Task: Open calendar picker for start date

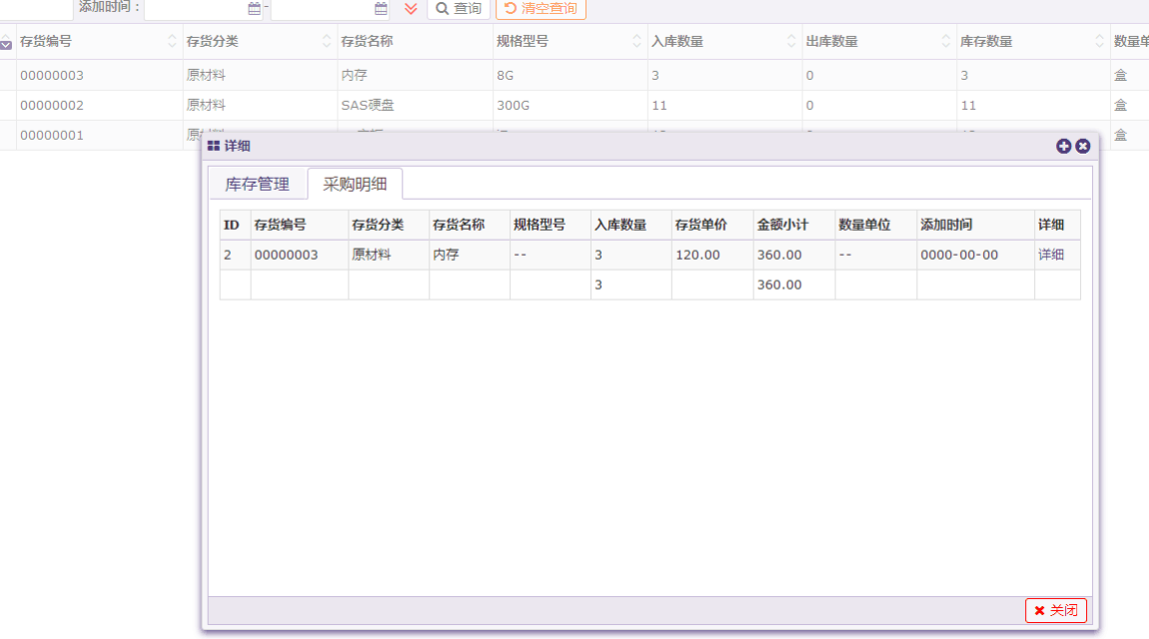Action: [254, 8]
